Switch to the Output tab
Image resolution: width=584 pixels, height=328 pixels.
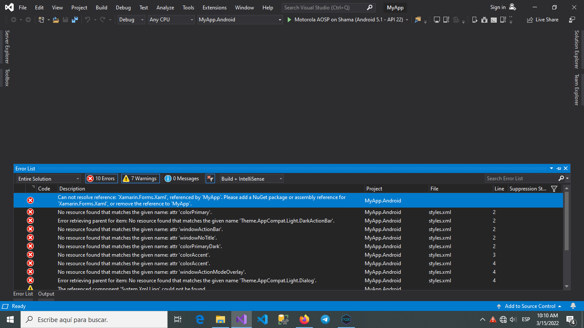[46, 294]
